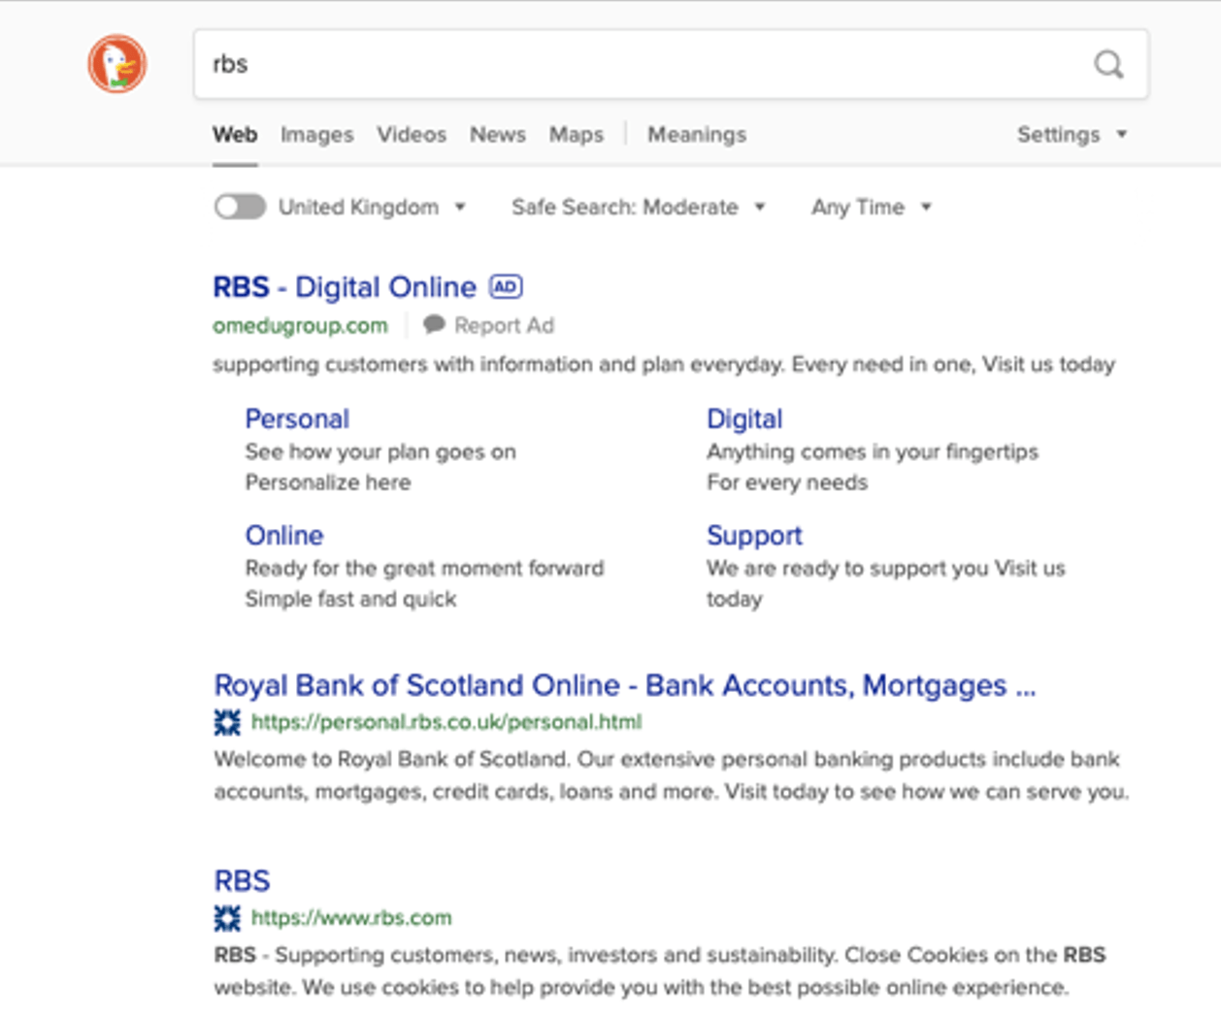Screen dimensions: 1221x1021
Task: Click the snippet 'Welcome to Royal Bank of Scotland'
Action: [x=672, y=774]
